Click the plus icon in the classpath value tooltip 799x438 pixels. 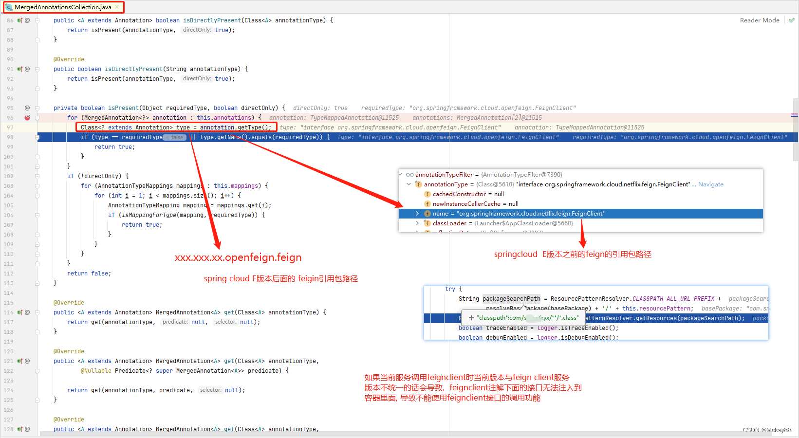click(x=471, y=318)
